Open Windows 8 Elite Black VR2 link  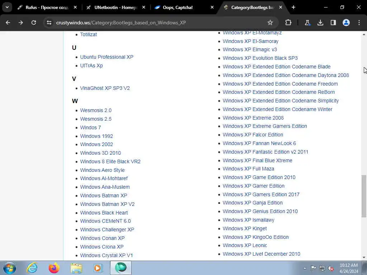pyautogui.click(x=110, y=161)
